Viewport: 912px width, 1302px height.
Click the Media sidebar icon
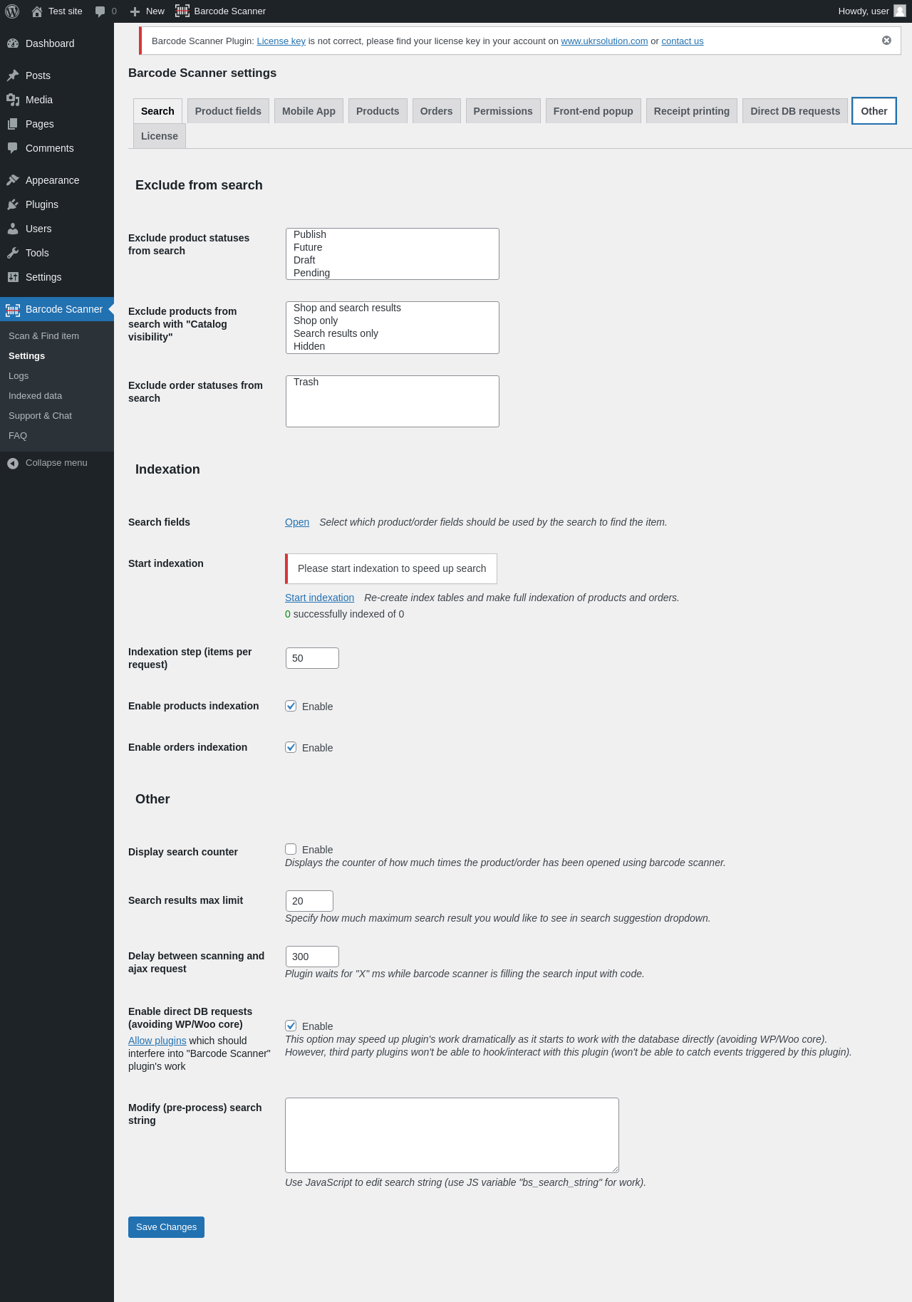pos(13,100)
